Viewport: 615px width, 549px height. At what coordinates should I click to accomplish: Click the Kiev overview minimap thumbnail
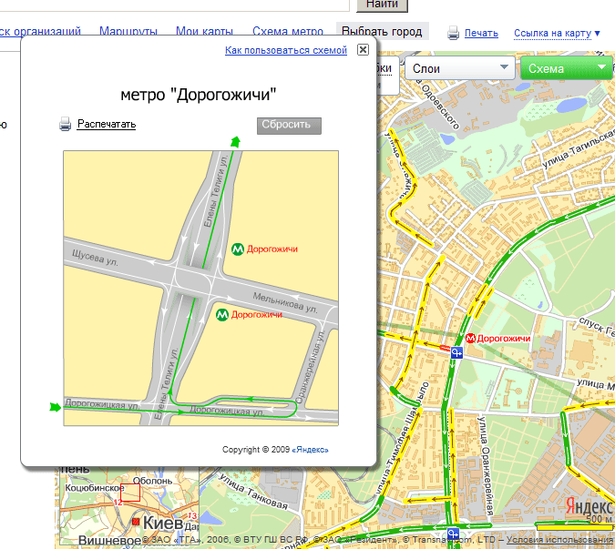(x=127, y=508)
